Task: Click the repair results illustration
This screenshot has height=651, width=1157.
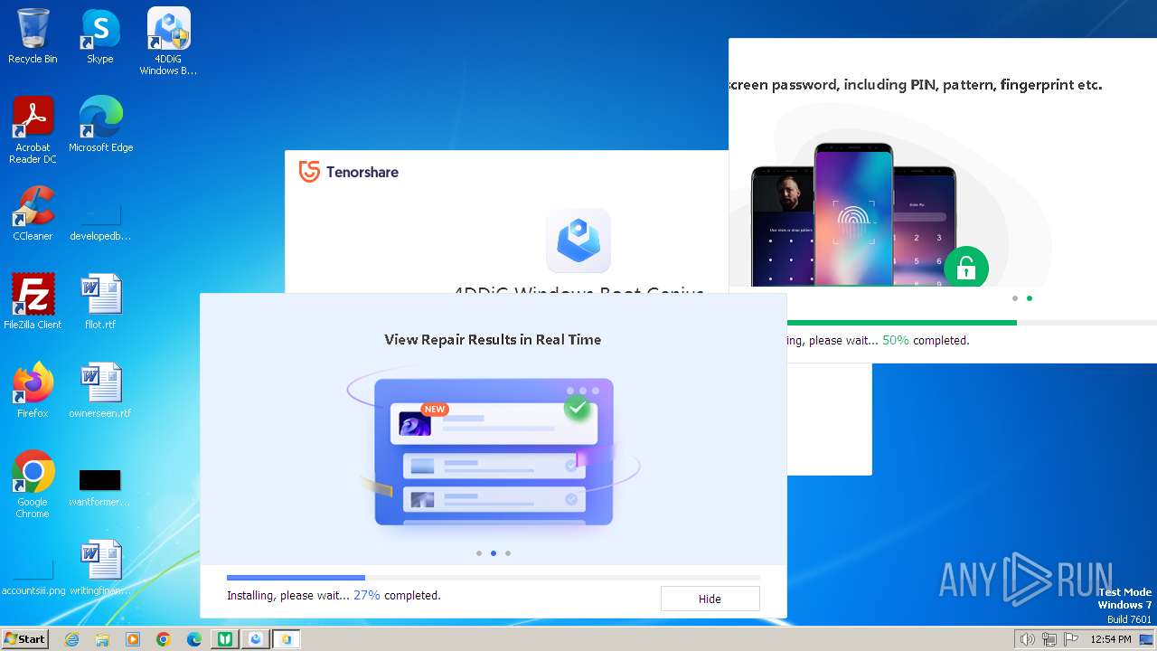Action: [x=494, y=451]
